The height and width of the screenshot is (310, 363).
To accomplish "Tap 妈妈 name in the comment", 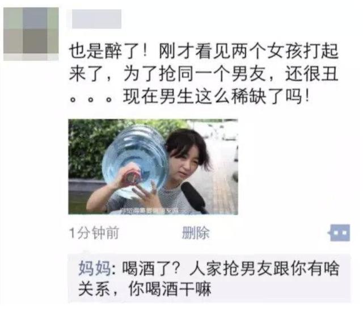I will [x=95, y=269].
